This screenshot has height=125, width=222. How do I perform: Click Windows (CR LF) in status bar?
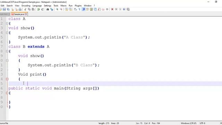[189, 123]
